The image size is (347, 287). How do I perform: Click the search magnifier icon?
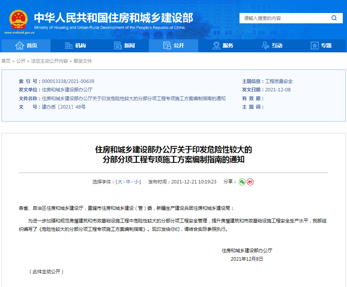[x=334, y=18]
